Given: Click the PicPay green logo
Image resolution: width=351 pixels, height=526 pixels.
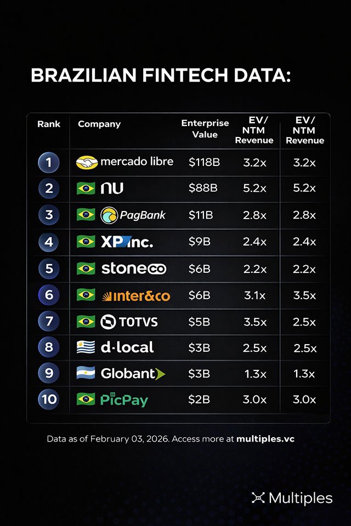Looking at the screenshot, I should coord(124,399).
